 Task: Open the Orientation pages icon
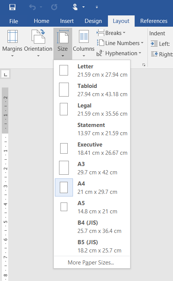38,36
